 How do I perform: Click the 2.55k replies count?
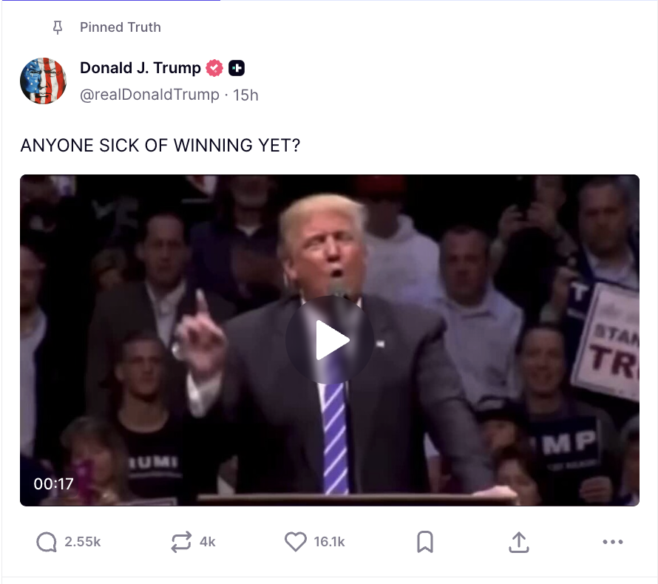(83, 542)
